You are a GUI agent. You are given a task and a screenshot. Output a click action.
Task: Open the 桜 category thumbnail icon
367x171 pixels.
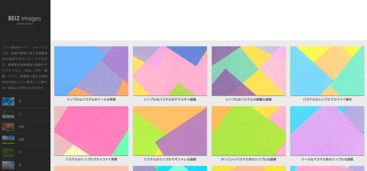pyautogui.click(x=8, y=165)
